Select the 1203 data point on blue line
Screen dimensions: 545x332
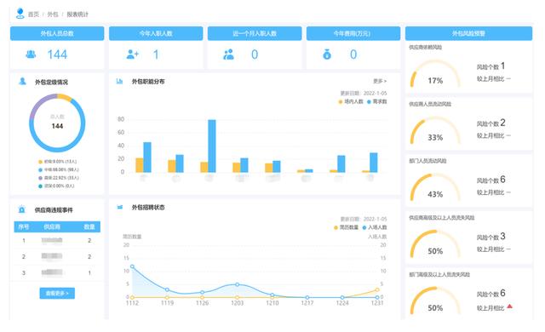tap(238, 284)
